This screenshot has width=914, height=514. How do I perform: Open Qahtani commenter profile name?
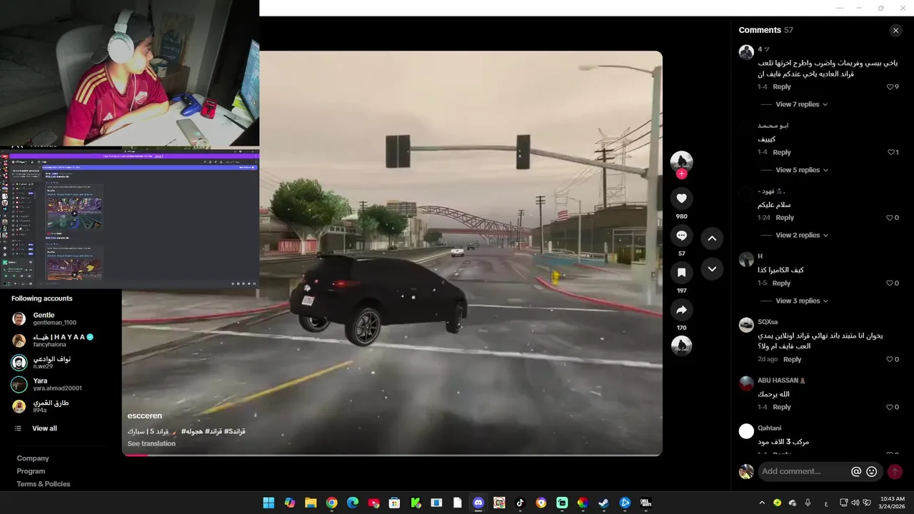[x=770, y=428]
